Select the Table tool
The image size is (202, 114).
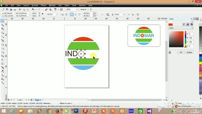click(2, 64)
